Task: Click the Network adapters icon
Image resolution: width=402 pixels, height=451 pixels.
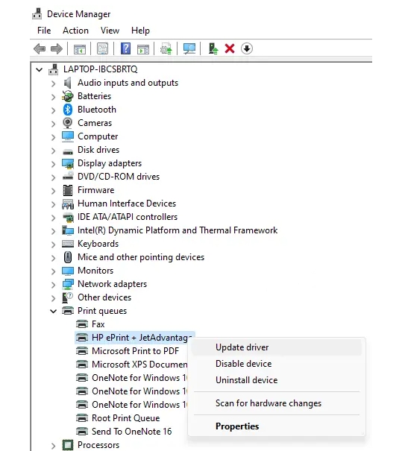Action: click(68, 284)
